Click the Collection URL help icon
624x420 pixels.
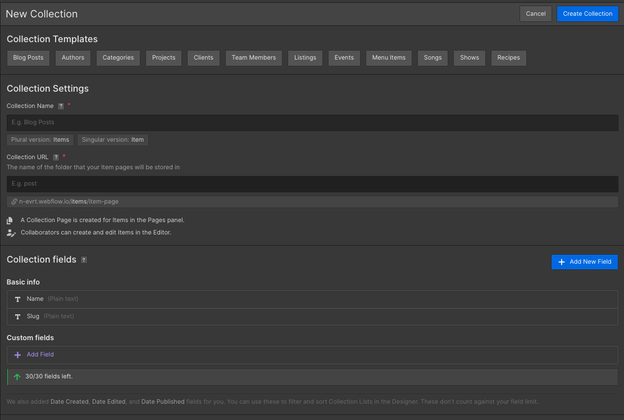coord(56,157)
